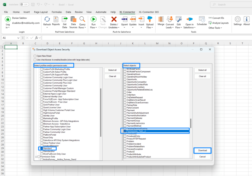Click Analyze Layouts tool

point(218,23)
